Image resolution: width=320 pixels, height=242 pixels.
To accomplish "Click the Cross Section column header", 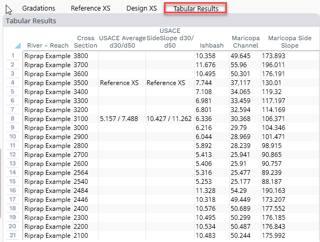I will [x=86, y=42].
